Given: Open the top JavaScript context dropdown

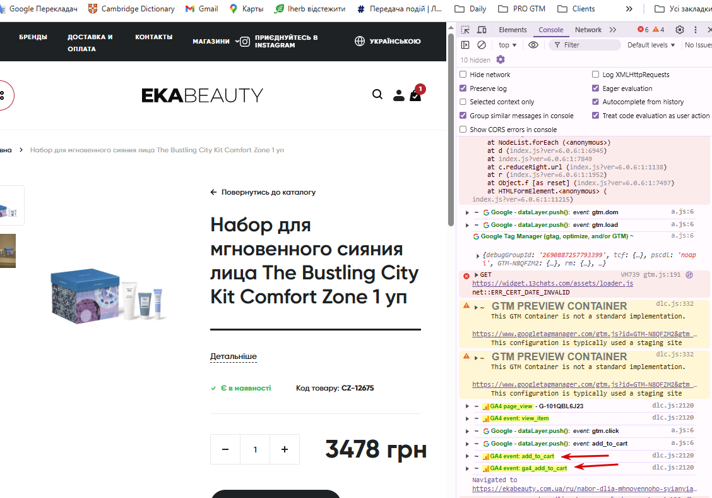Looking at the screenshot, I should 507,45.
